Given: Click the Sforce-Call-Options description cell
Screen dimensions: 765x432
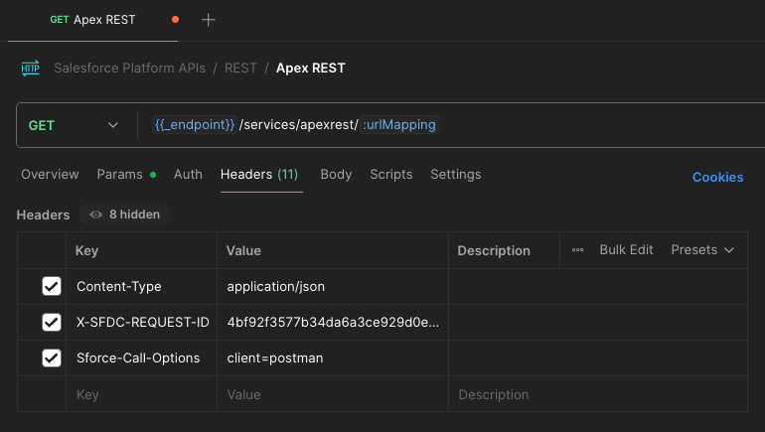Looking at the screenshot, I should (598, 358).
